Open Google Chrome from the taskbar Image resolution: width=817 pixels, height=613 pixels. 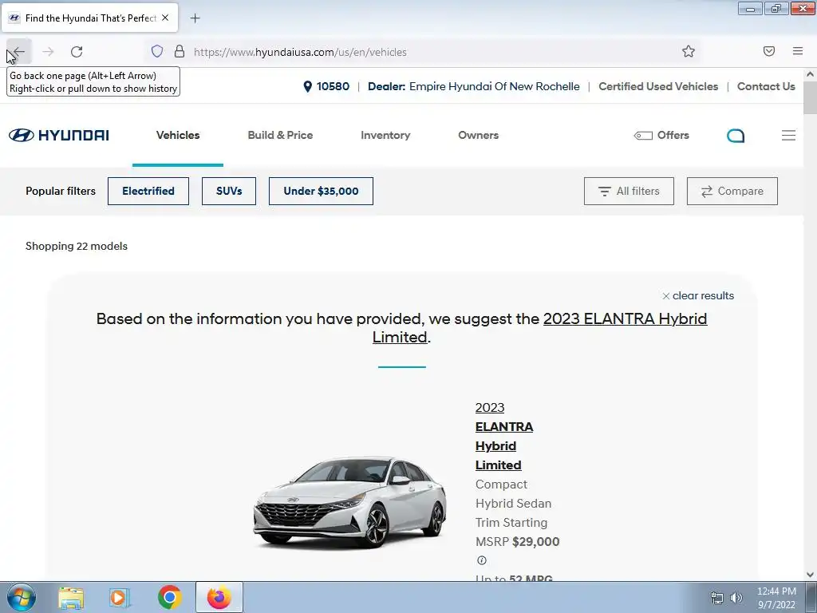coord(169,598)
